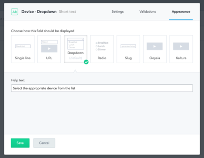The width and height of the screenshot is (204, 158).
Task: Open the Settings tab
Action: (x=118, y=11)
